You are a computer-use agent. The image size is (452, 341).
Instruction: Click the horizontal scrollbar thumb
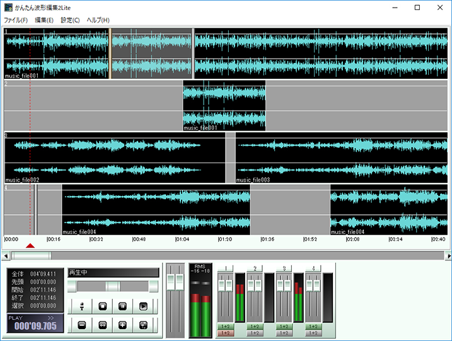(x=31, y=256)
